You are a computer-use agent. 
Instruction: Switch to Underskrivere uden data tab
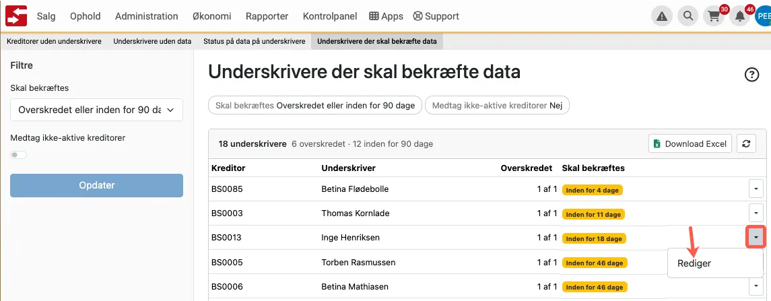coord(152,41)
